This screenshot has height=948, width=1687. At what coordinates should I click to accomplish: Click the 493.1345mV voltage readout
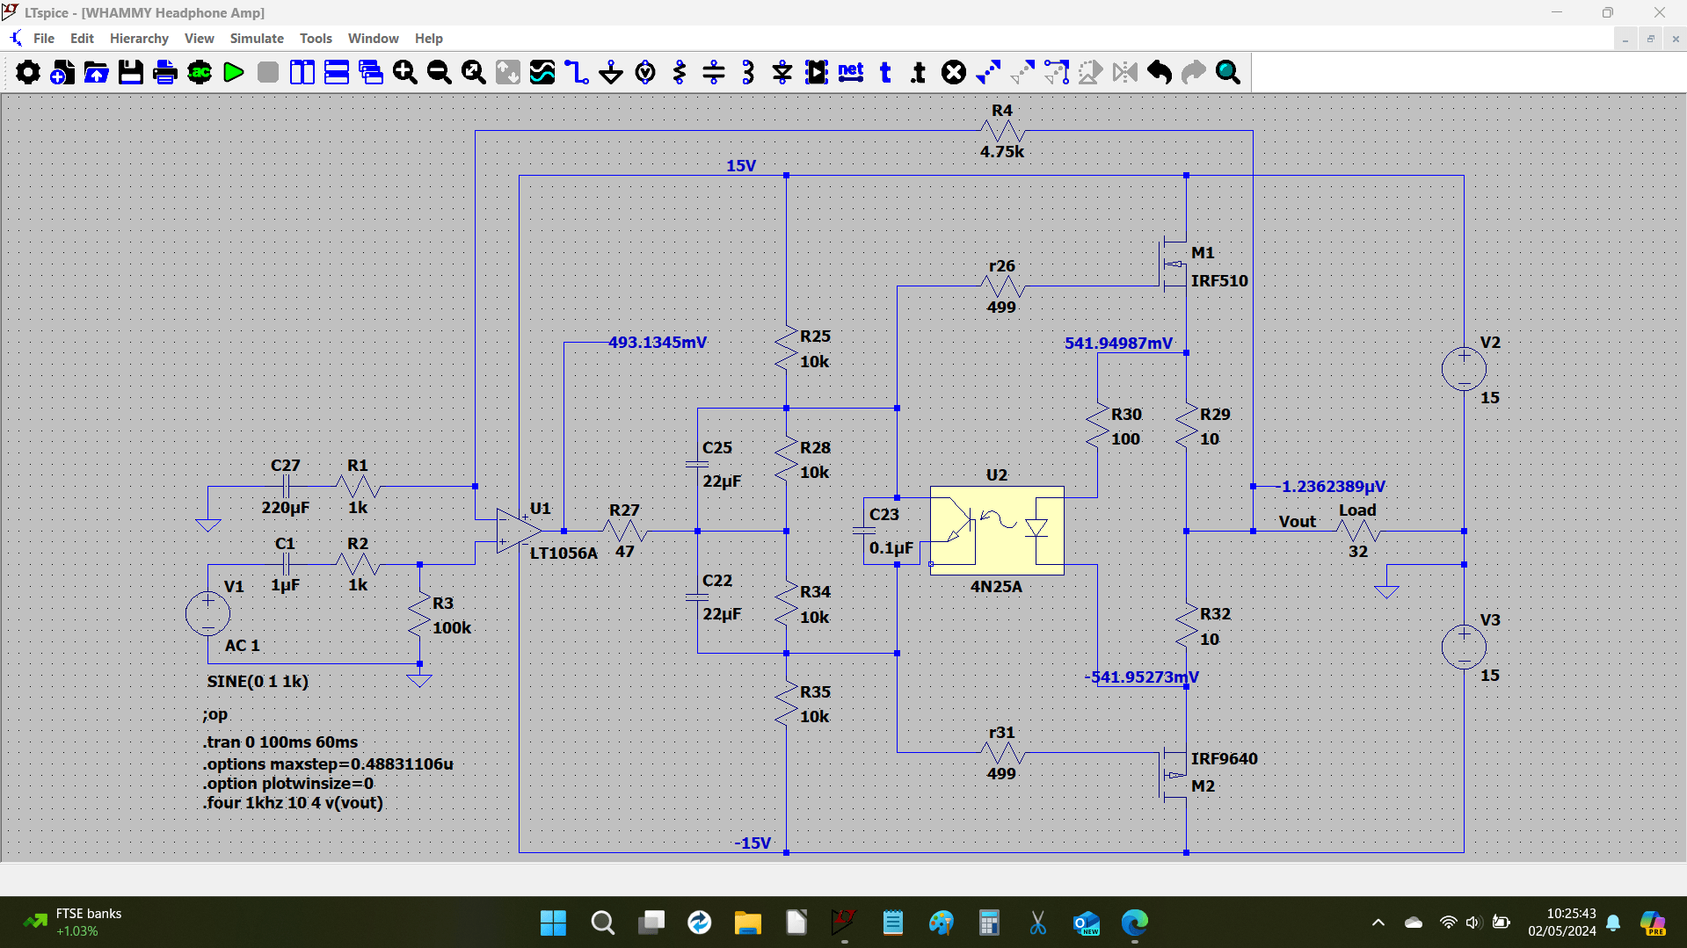(x=658, y=343)
